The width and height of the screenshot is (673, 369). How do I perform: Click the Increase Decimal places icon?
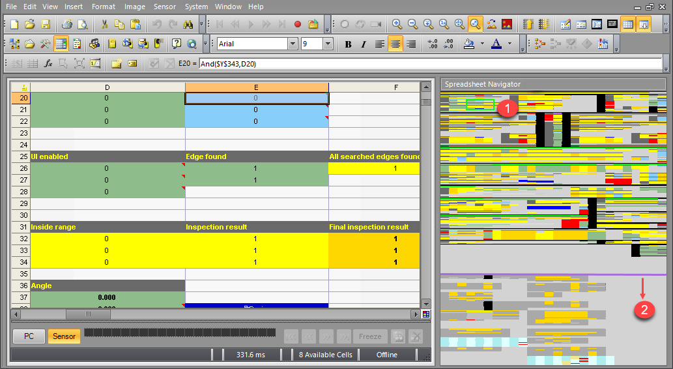433,44
